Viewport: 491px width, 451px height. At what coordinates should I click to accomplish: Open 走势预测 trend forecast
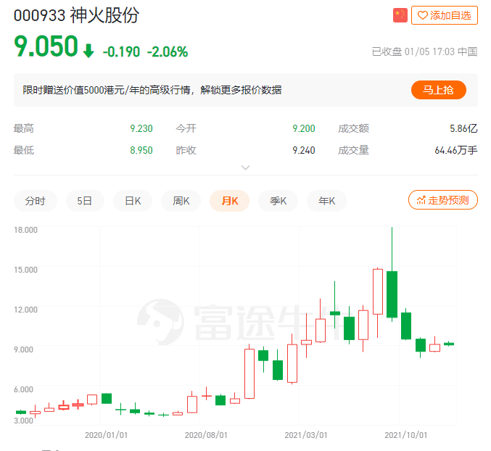443,199
